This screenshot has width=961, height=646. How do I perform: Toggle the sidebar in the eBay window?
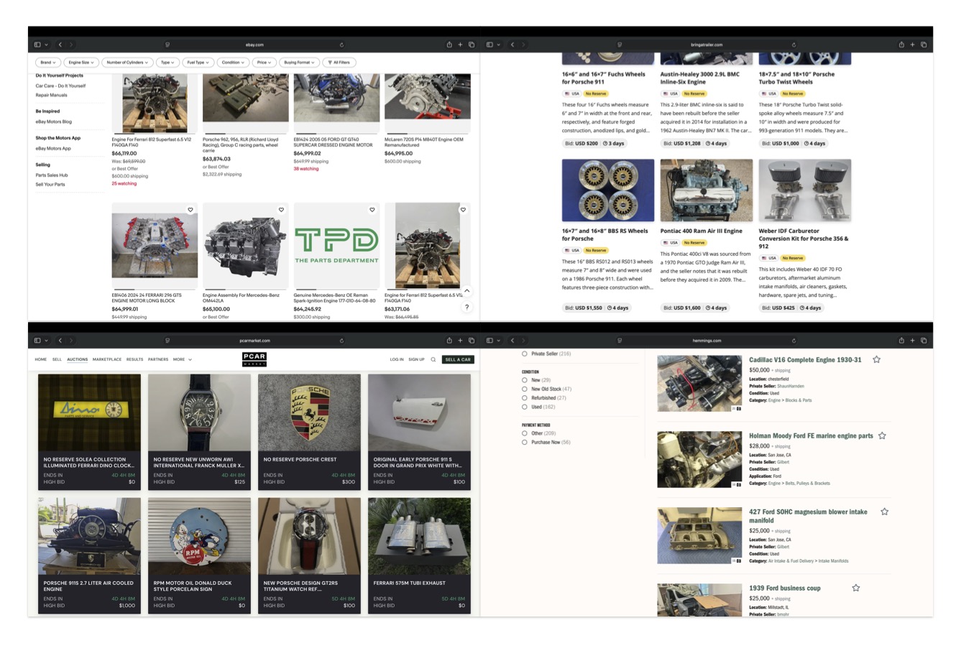(37, 45)
